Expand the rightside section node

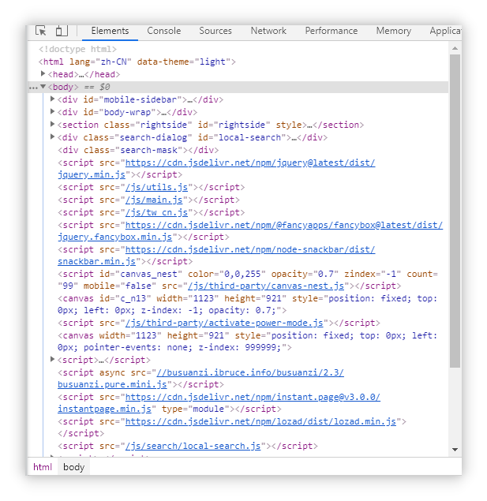(53, 125)
